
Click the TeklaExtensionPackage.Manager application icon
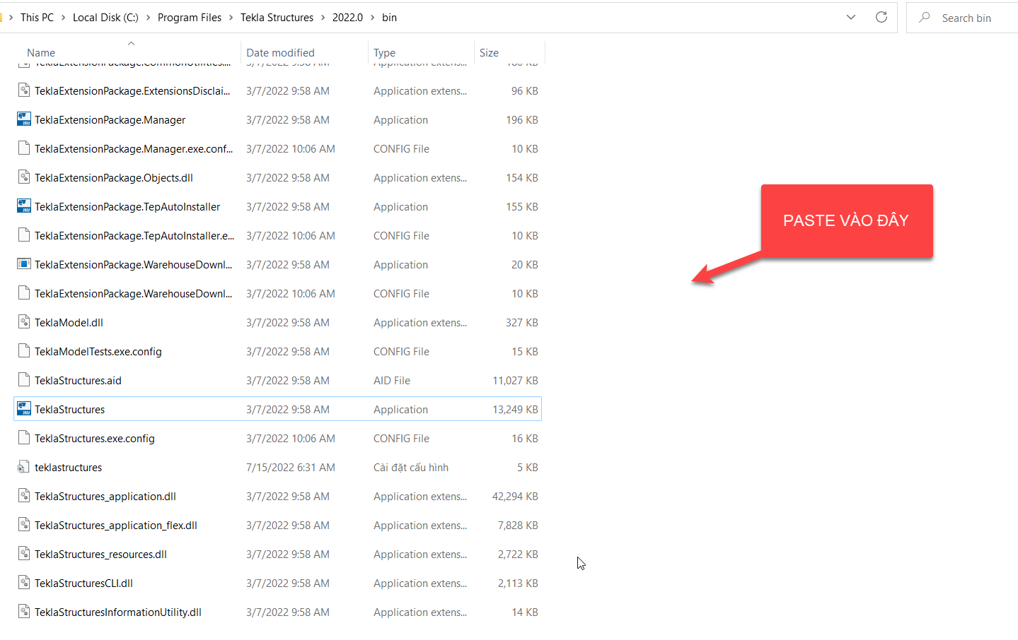[x=24, y=119]
